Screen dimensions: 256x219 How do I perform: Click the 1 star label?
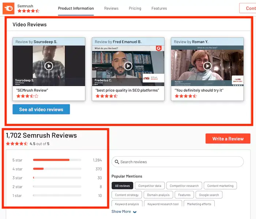[17, 196]
